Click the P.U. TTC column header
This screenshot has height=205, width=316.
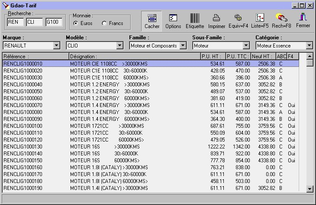click(238, 57)
